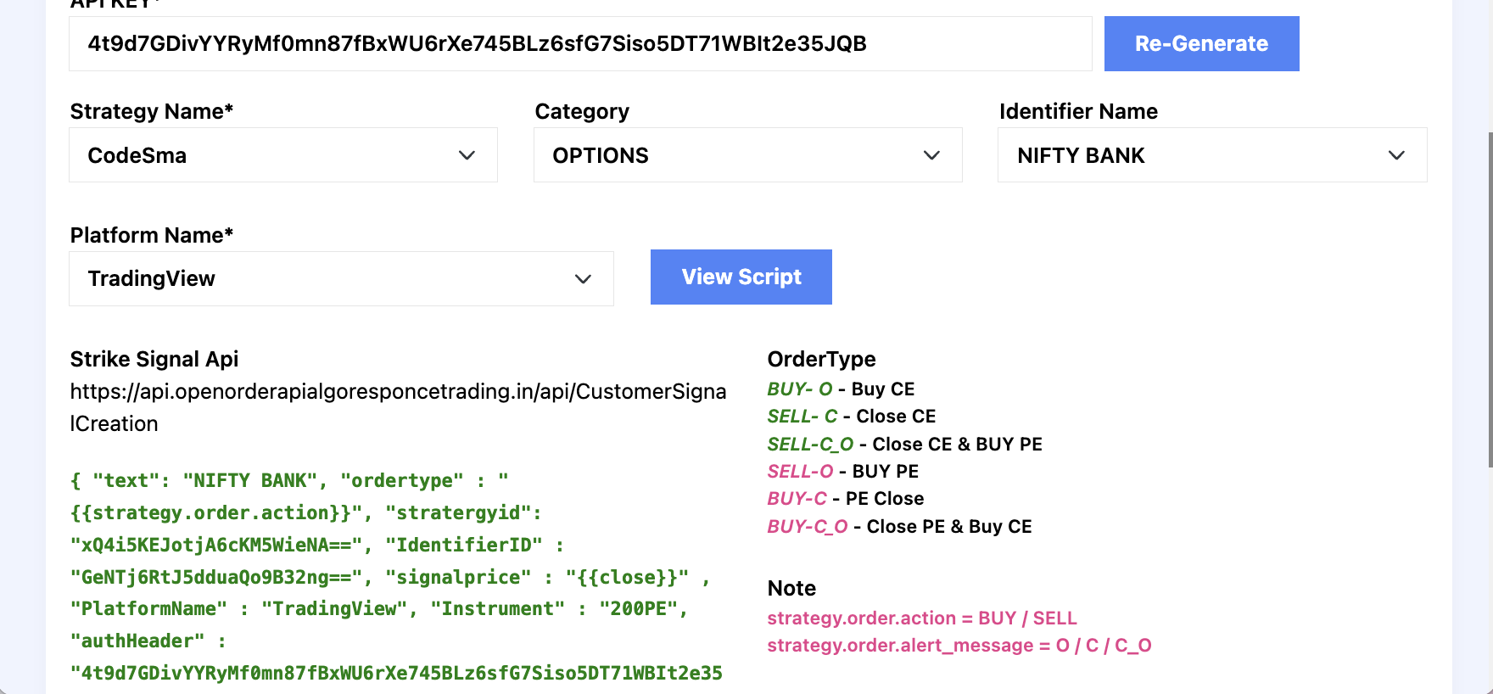Click the View Script button
Image resolution: width=1493 pixels, height=694 pixels.
pyautogui.click(x=741, y=277)
